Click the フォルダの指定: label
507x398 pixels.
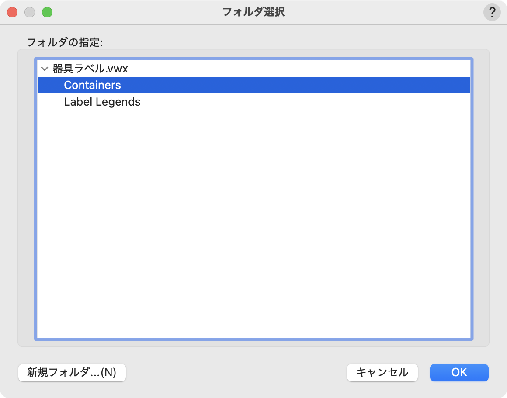click(x=64, y=42)
